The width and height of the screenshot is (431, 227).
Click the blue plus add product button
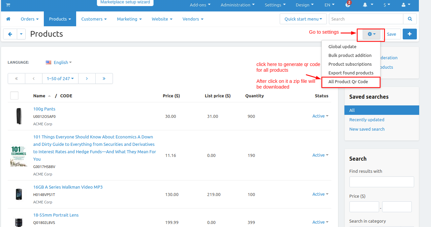pyautogui.click(x=410, y=34)
